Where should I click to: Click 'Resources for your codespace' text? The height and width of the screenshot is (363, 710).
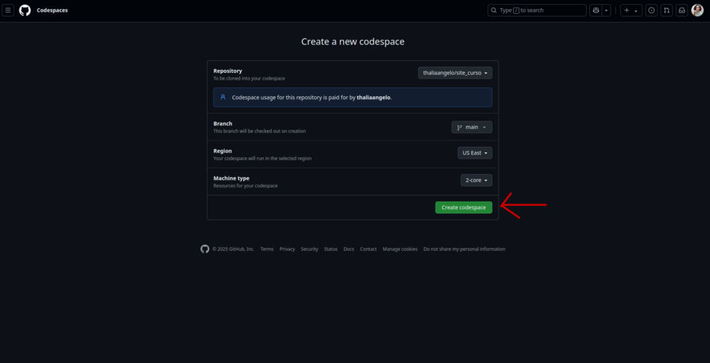[x=245, y=186]
